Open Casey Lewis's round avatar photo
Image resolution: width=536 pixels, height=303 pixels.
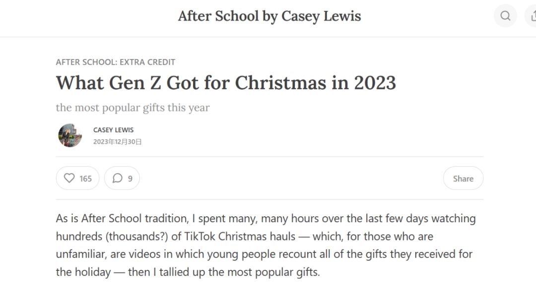(x=70, y=135)
